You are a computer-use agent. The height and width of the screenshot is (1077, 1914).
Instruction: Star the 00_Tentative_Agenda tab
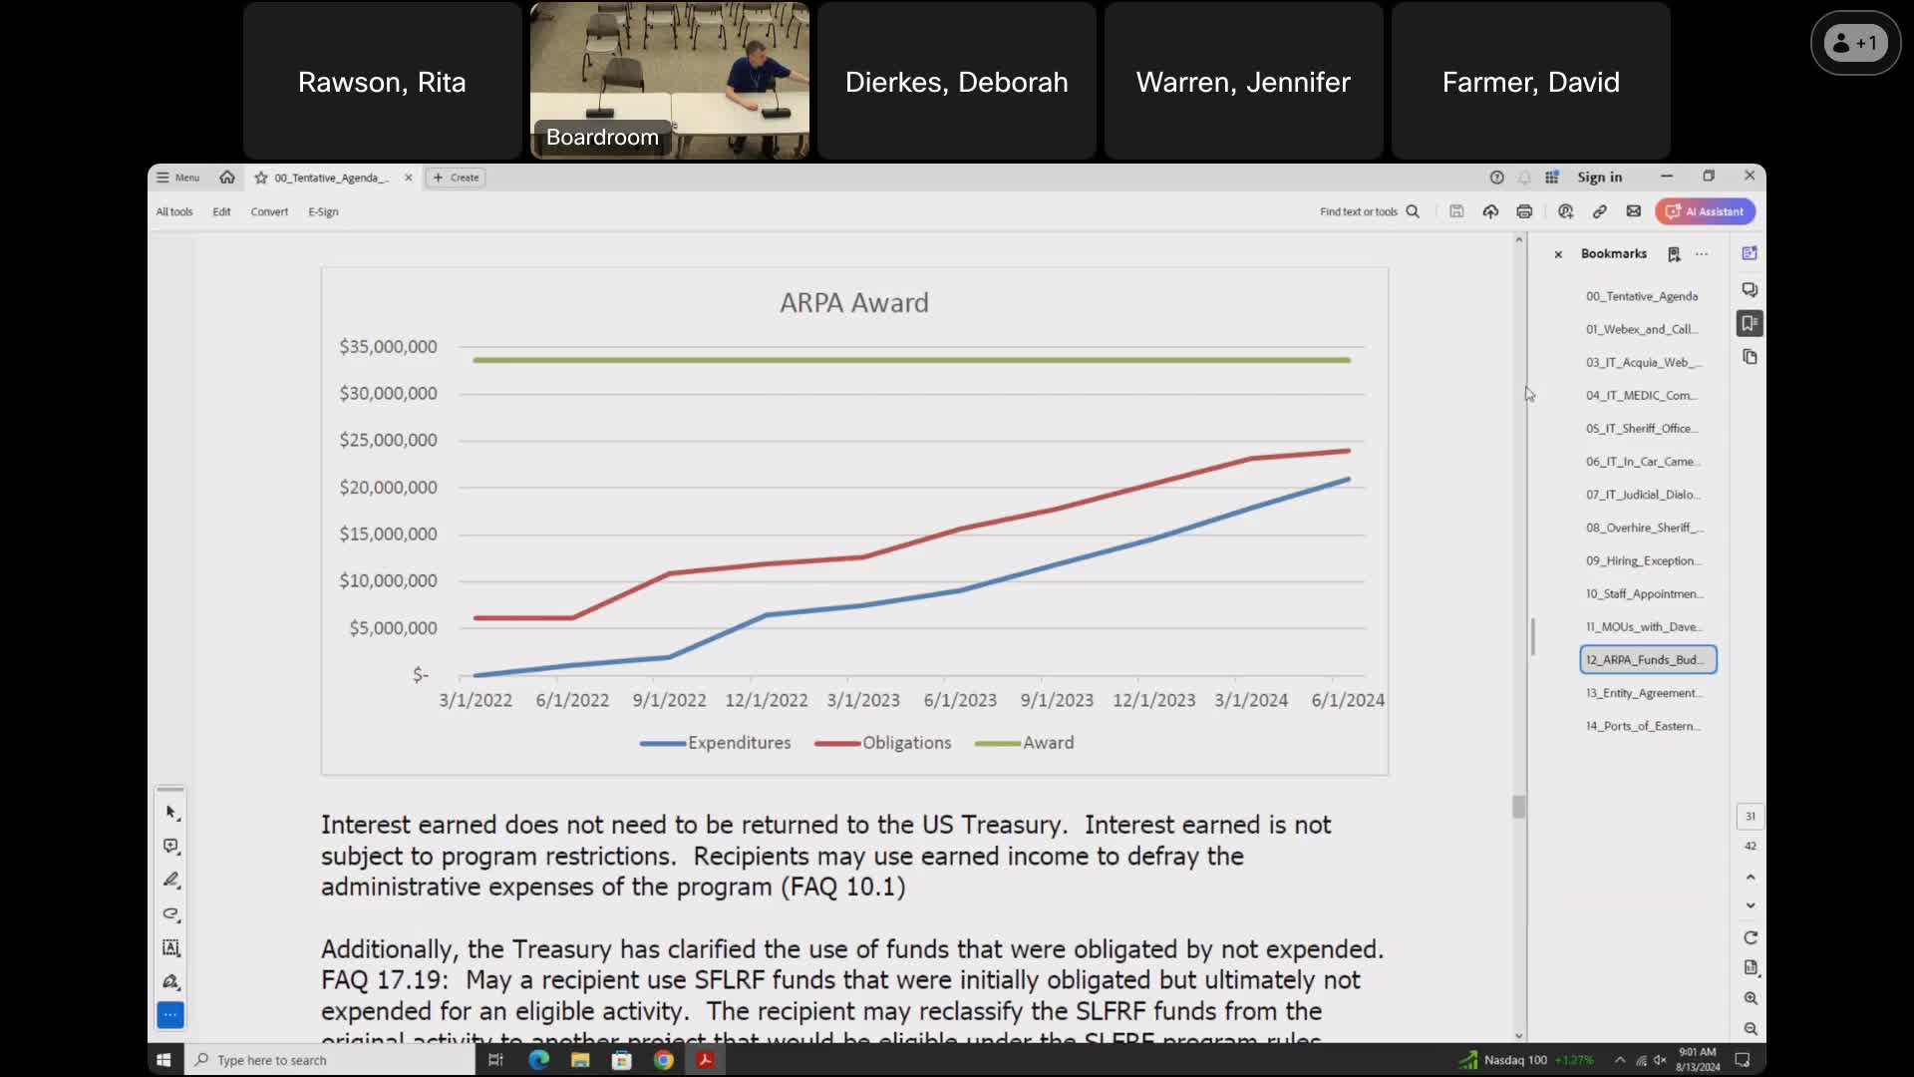point(261,178)
